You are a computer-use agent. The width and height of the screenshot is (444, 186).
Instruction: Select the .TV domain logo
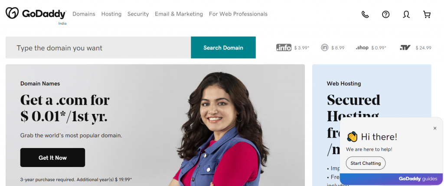coord(405,47)
